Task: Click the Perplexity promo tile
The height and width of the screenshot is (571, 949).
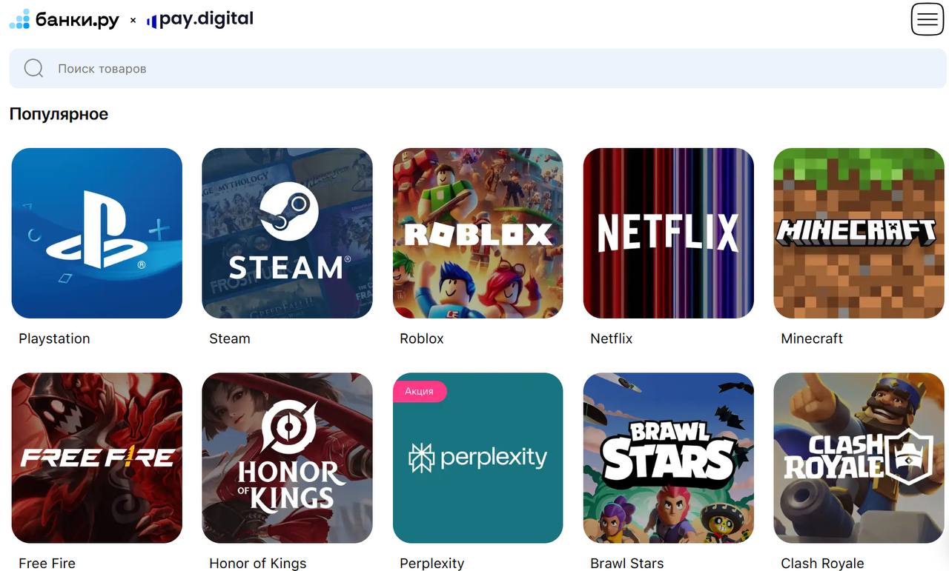Action: [x=478, y=458]
